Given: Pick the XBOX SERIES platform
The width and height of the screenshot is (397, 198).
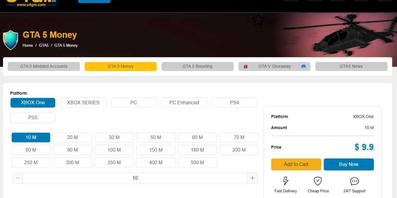Looking at the screenshot, I should 83,103.
